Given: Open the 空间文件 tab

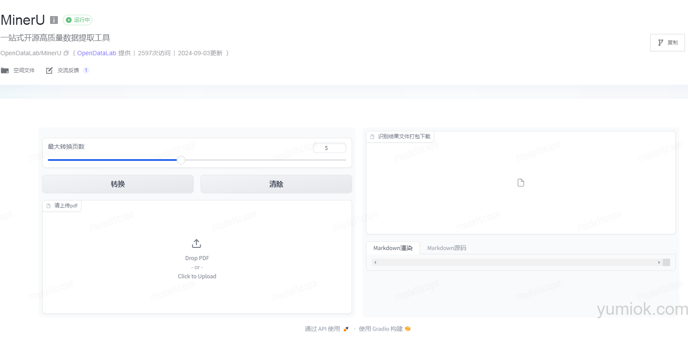Looking at the screenshot, I should point(18,70).
